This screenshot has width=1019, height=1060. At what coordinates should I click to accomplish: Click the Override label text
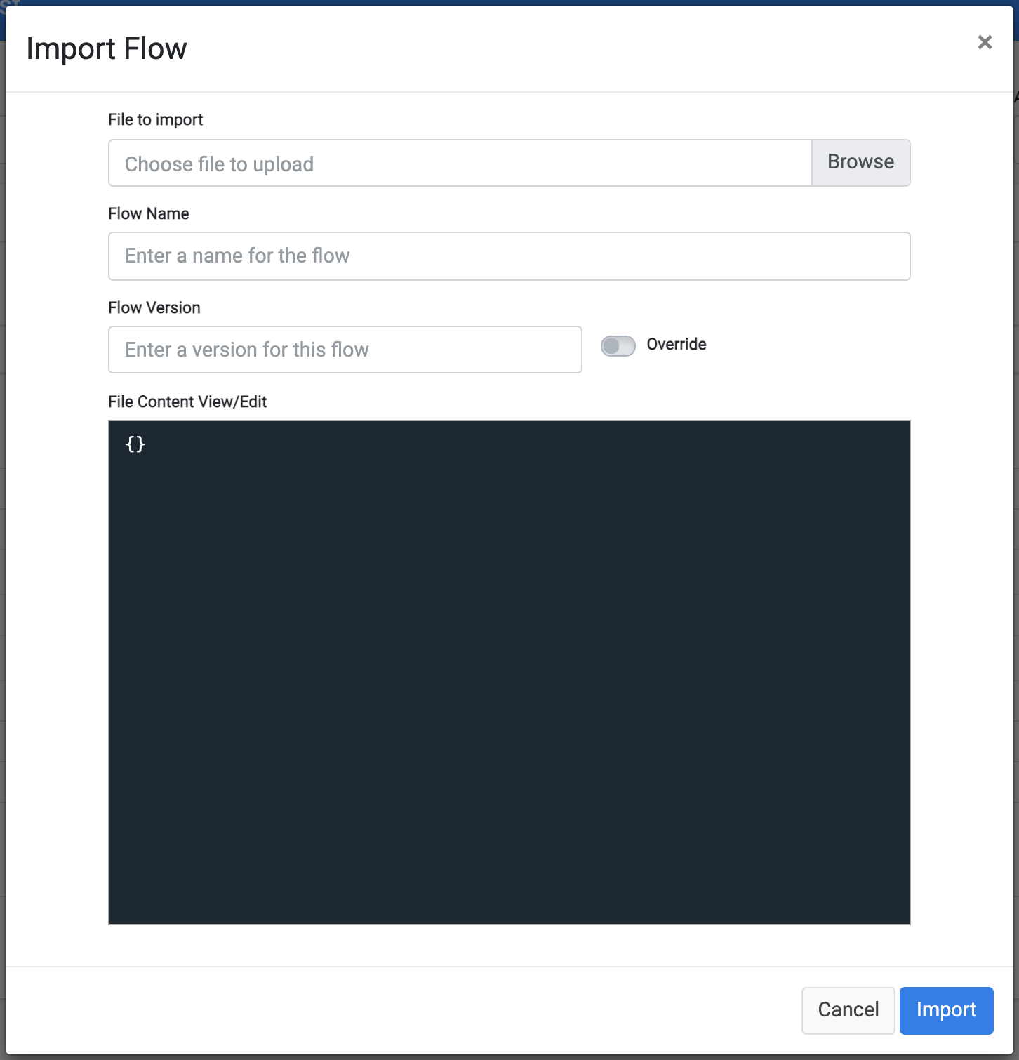677,344
